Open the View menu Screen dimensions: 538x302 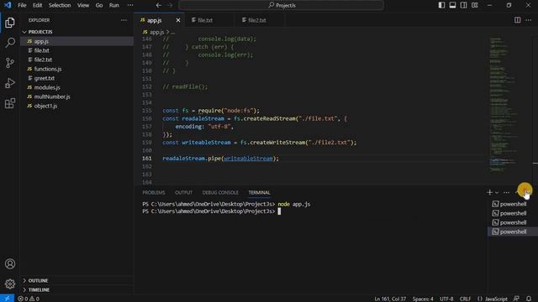tap(83, 5)
